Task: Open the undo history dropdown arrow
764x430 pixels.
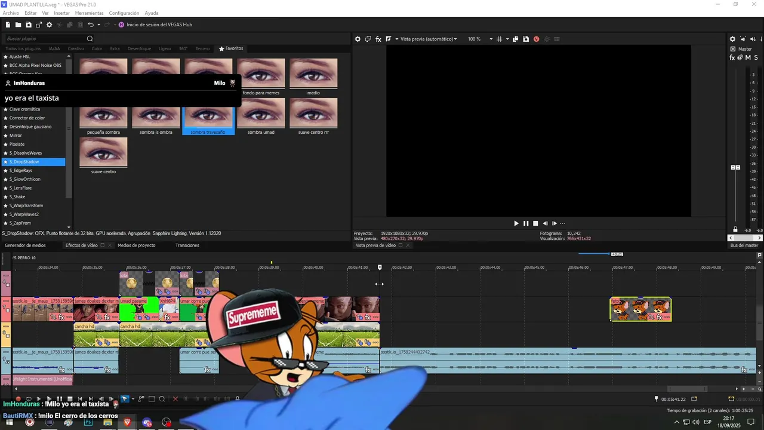Action: (98, 24)
